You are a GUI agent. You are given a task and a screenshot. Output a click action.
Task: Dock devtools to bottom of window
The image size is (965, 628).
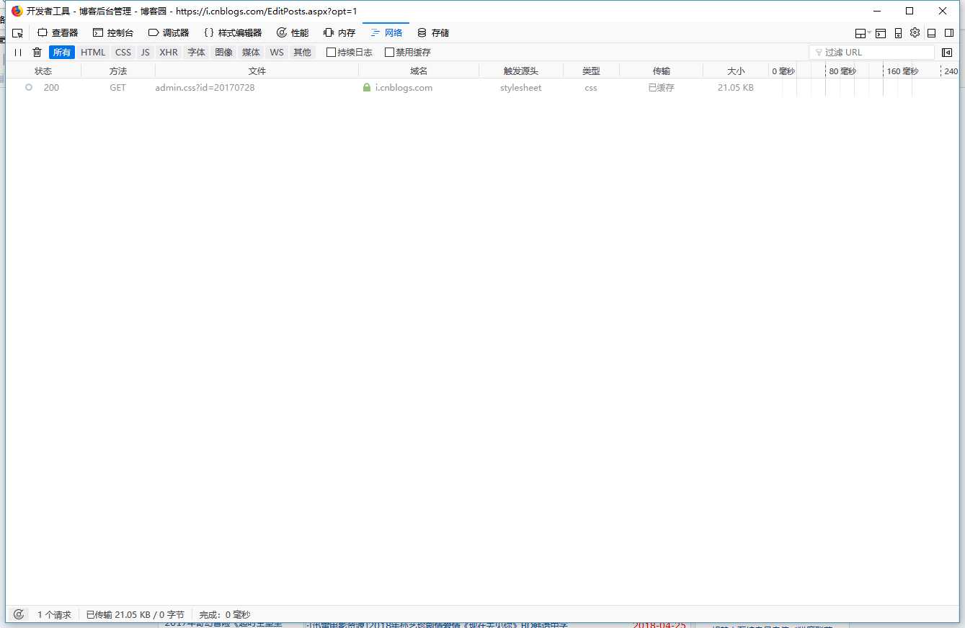coord(931,33)
